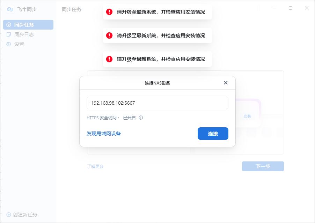Click the HTTPS info icon

141,118
